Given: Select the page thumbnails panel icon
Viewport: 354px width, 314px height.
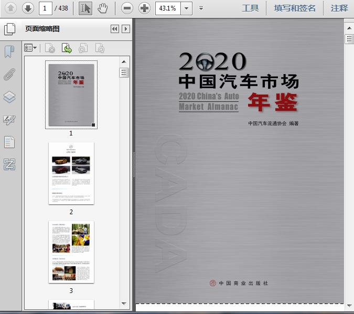Looking at the screenshot, I should [10, 29].
